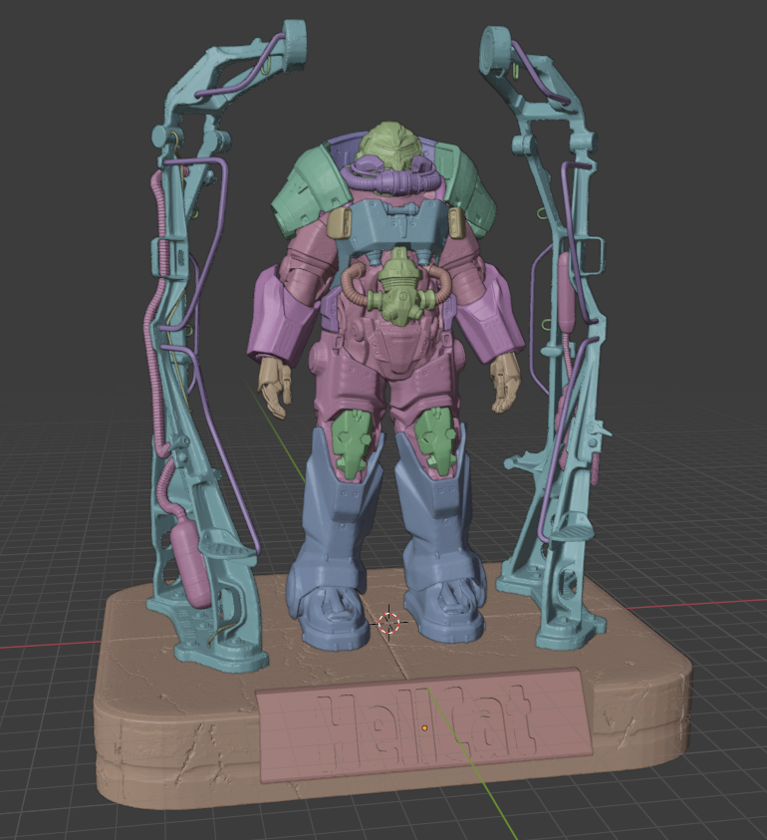The width and height of the screenshot is (767, 840).
Task: Select the right tan hand
Action: click(x=506, y=382)
